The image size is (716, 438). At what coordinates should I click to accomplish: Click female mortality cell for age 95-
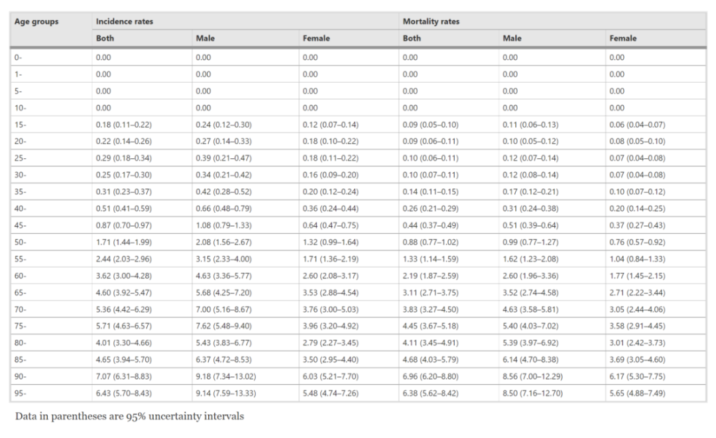click(638, 394)
